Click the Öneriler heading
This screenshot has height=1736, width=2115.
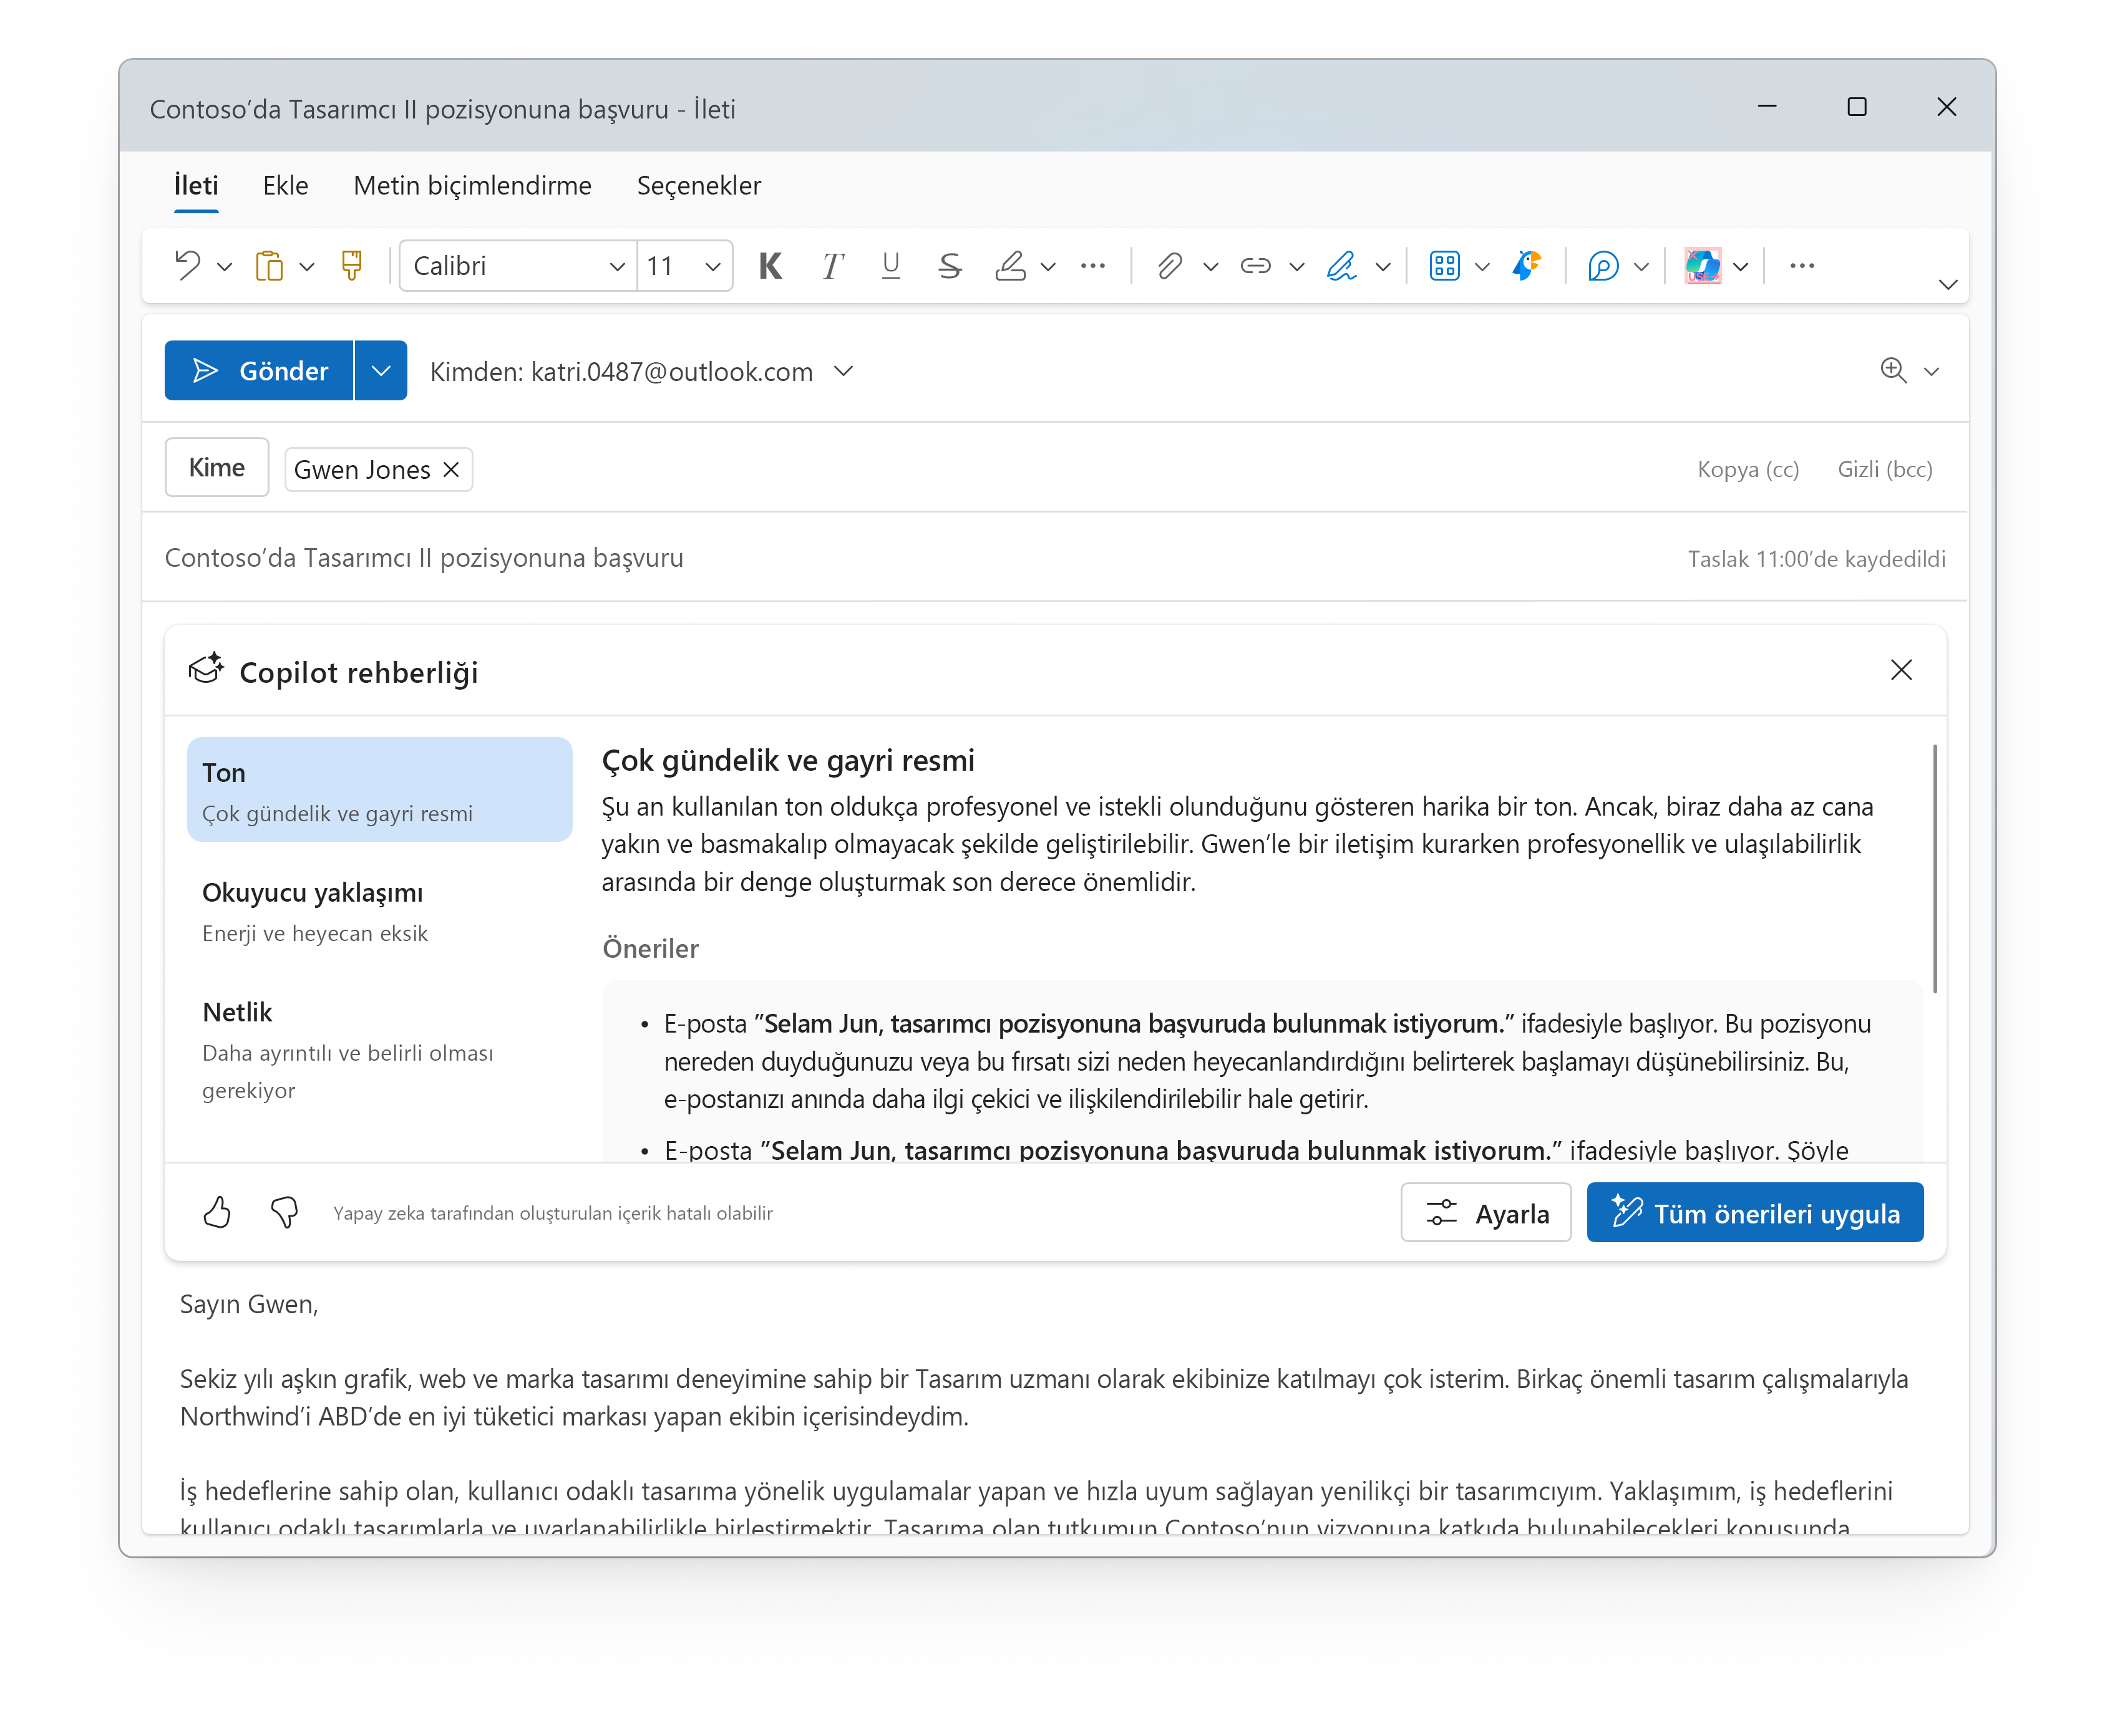tap(650, 948)
